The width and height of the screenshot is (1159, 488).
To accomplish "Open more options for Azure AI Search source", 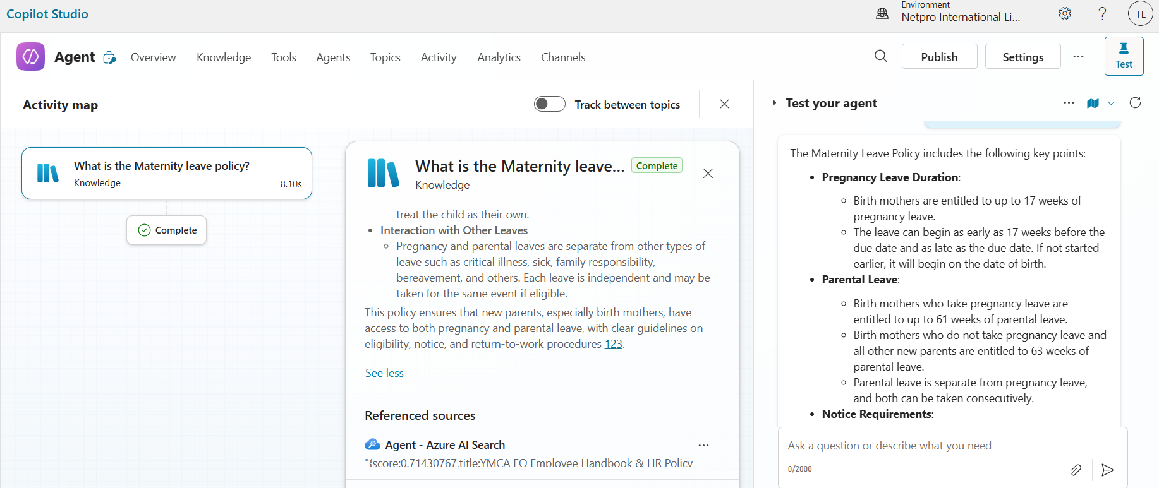I will (x=703, y=445).
